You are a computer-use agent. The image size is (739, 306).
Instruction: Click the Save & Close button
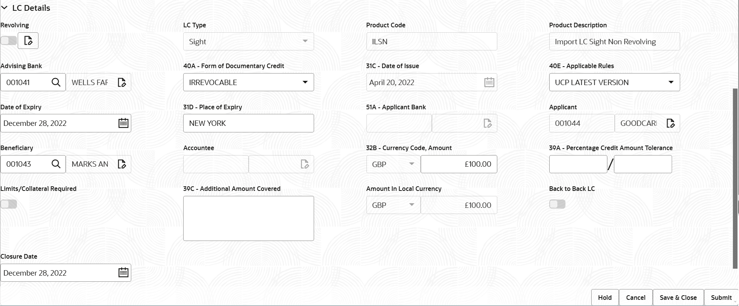[678, 297]
